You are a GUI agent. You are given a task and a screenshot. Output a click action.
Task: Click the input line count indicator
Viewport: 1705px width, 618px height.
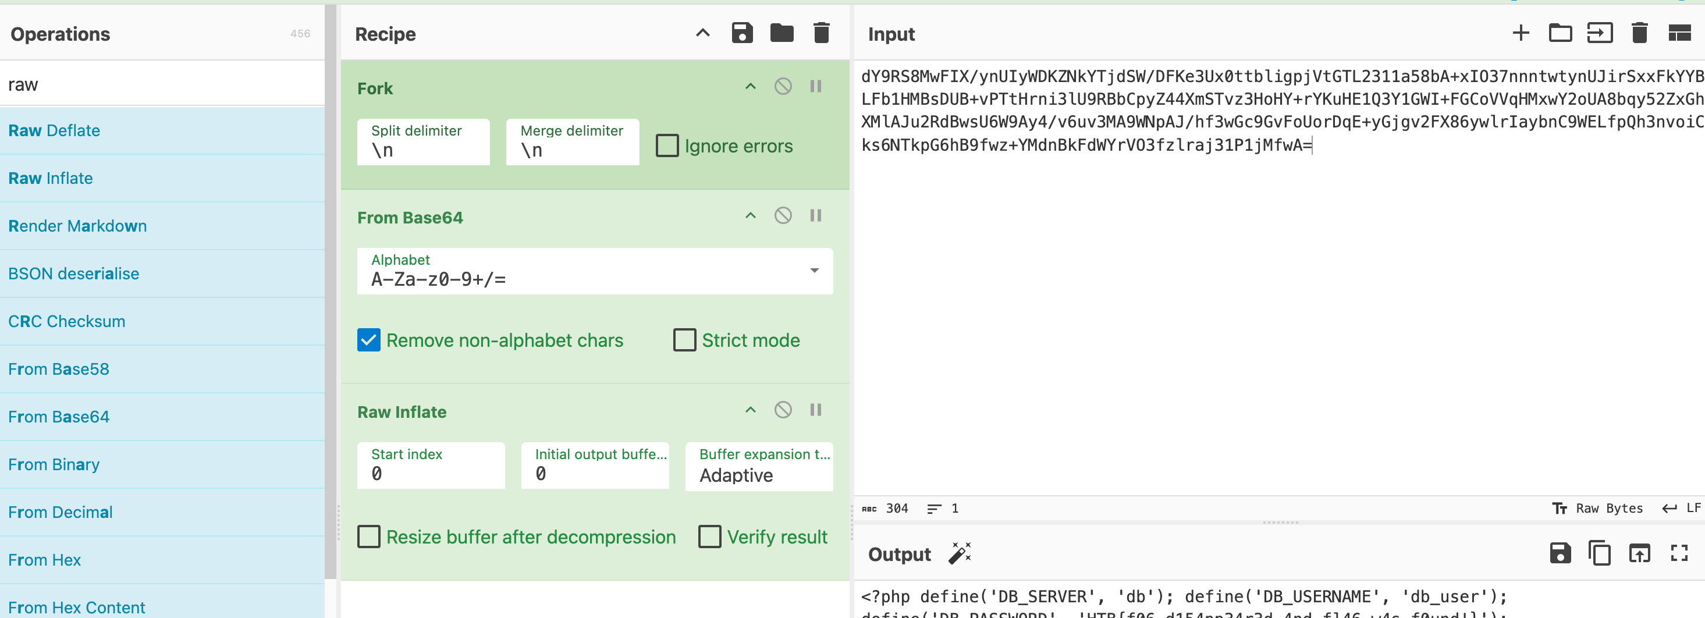click(943, 508)
